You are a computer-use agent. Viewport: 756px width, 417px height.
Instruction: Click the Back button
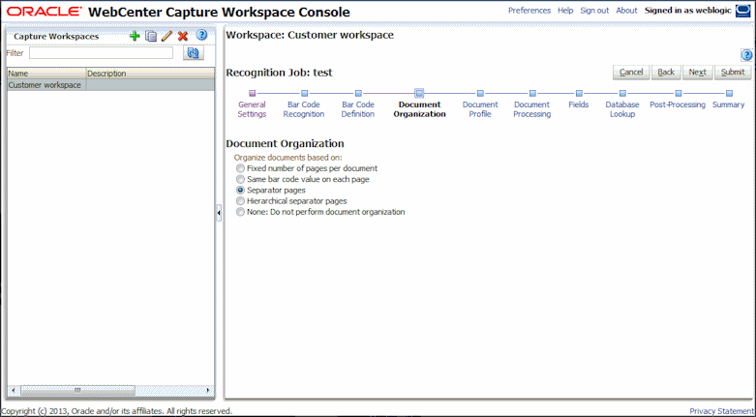click(666, 73)
